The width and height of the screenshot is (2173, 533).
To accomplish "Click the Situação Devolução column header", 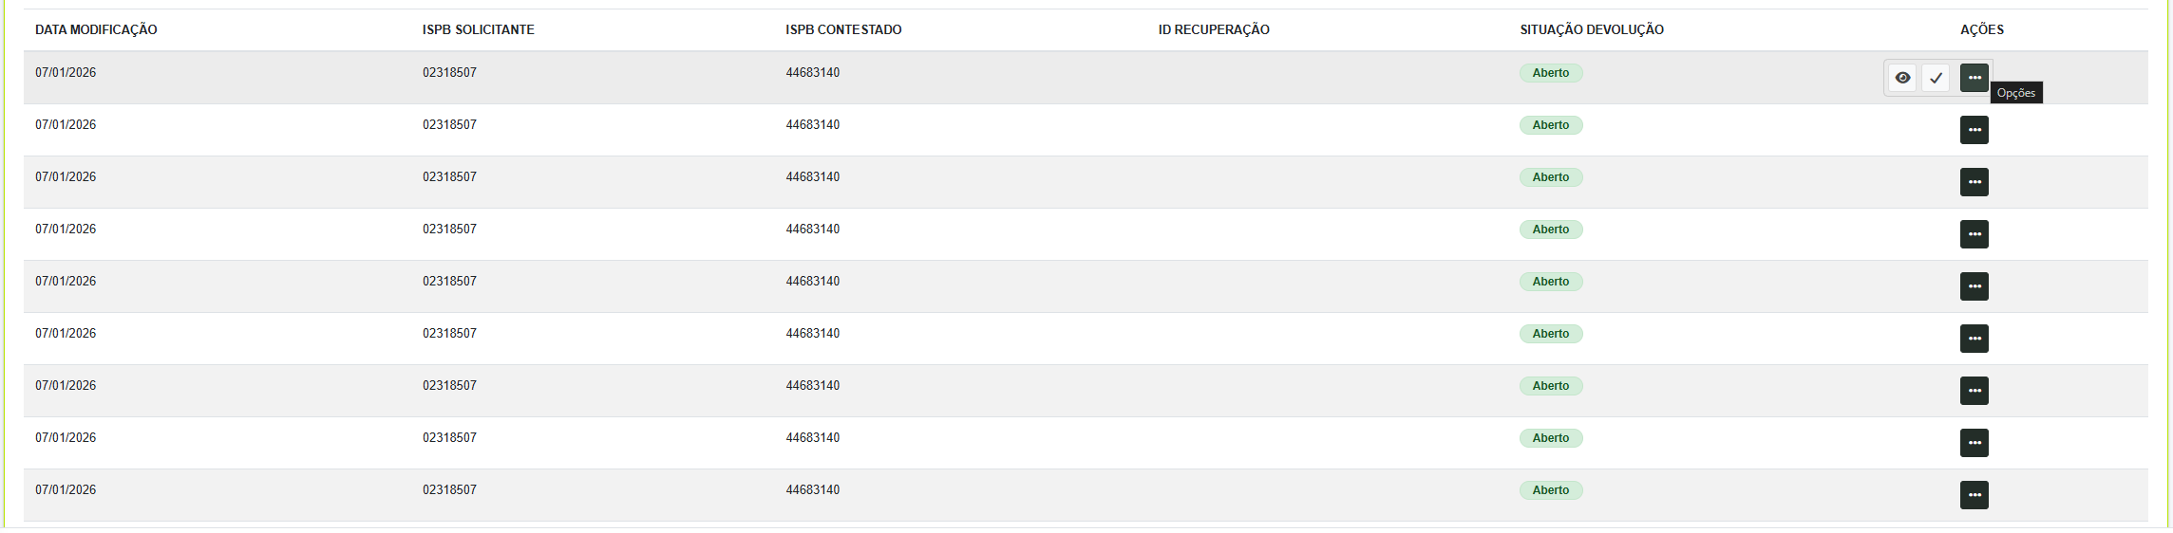I will point(1591,29).
